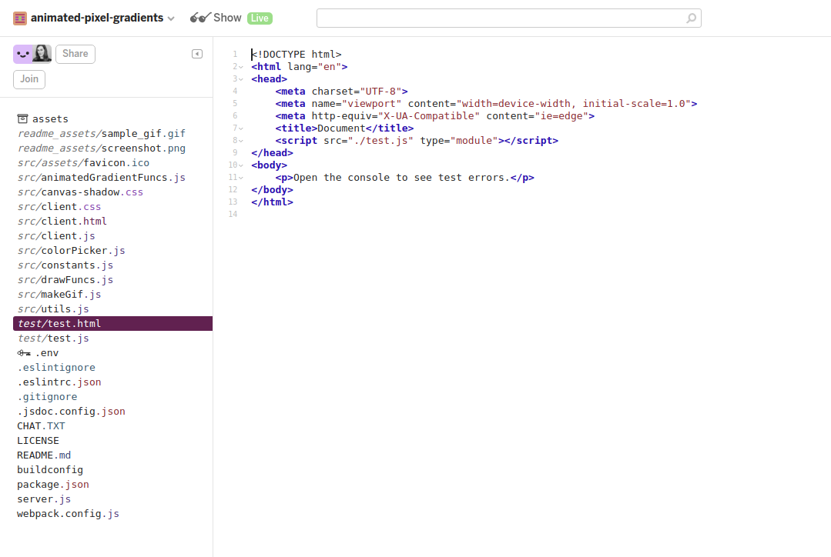Collapse the title fold on line 7

241,128
